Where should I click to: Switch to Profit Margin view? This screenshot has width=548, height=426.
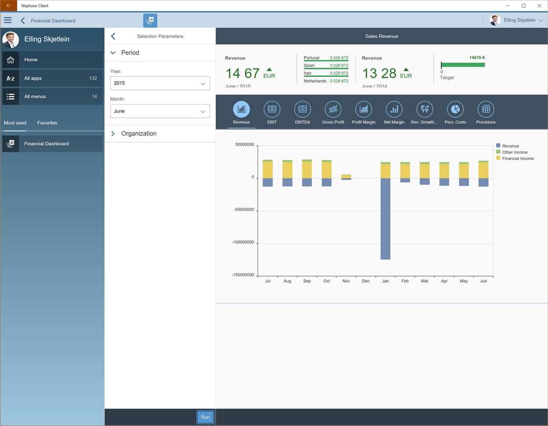(363, 109)
